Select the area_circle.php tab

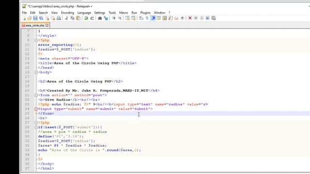click(x=35, y=26)
